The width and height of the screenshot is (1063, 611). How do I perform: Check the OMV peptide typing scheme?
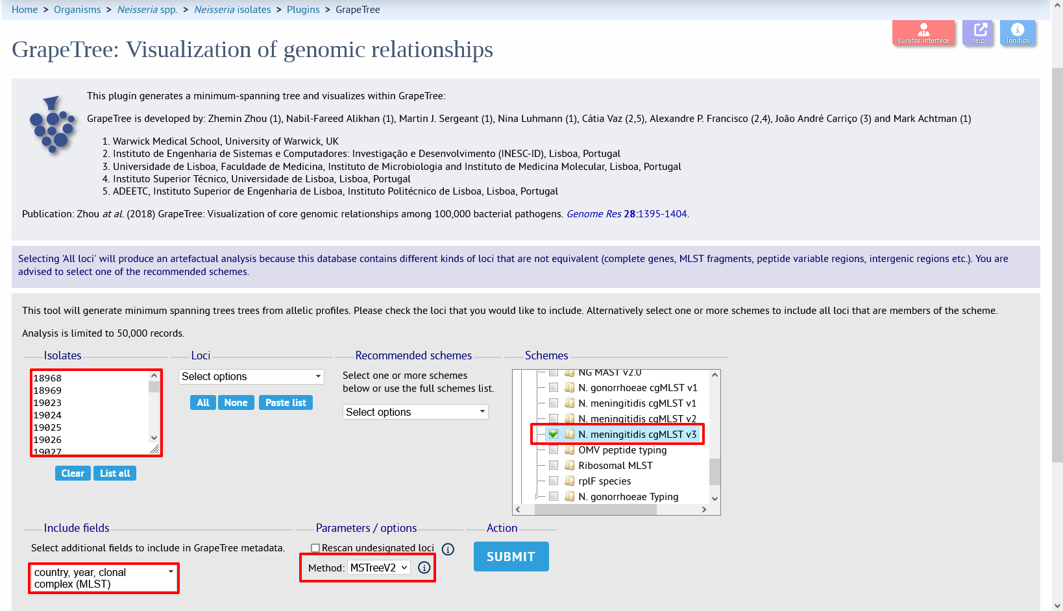pyautogui.click(x=554, y=450)
